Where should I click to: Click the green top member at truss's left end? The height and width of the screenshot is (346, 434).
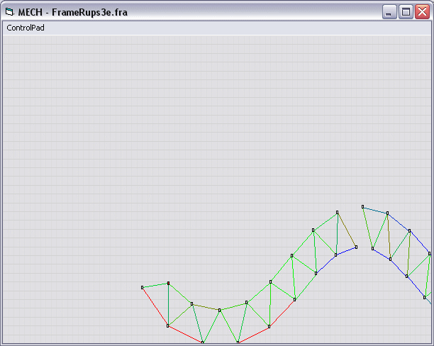point(155,285)
